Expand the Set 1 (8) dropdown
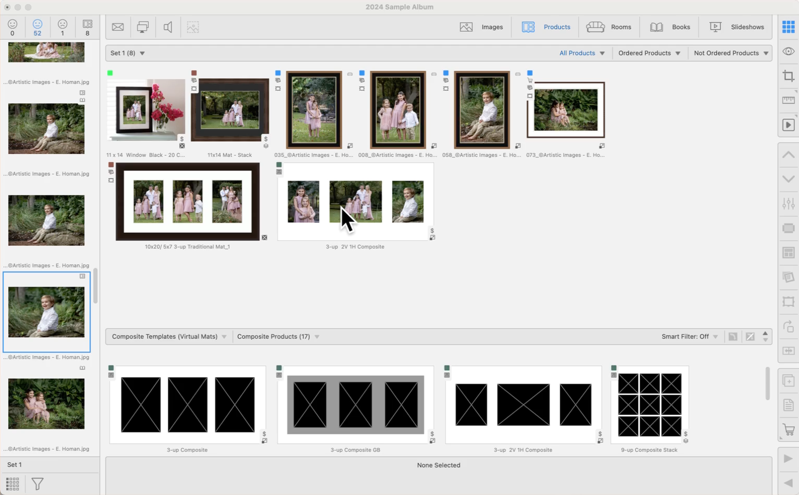 [x=128, y=53]
